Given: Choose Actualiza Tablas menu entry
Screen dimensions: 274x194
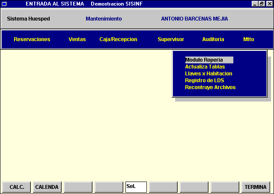Looking at the screenshot, I should point(205,67).
